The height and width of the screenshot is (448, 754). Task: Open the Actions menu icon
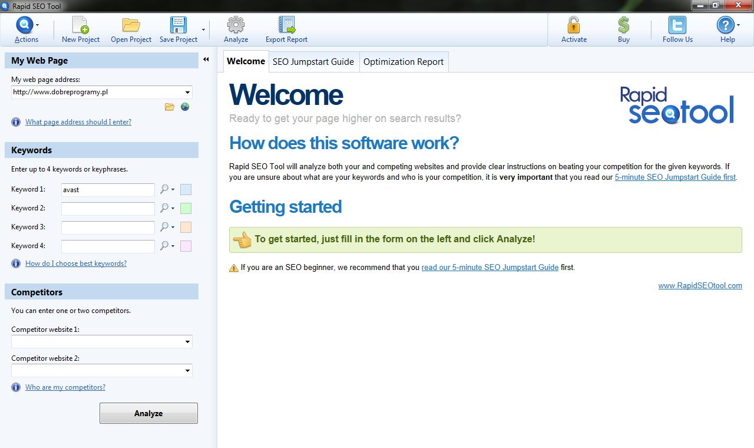pos(25,25)
